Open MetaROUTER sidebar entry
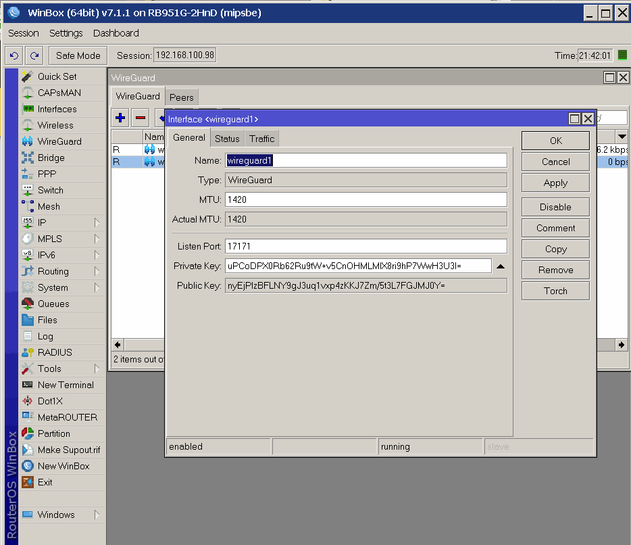Screen dimensions: 631x545 pyautogui.click(x=62, y=417)
